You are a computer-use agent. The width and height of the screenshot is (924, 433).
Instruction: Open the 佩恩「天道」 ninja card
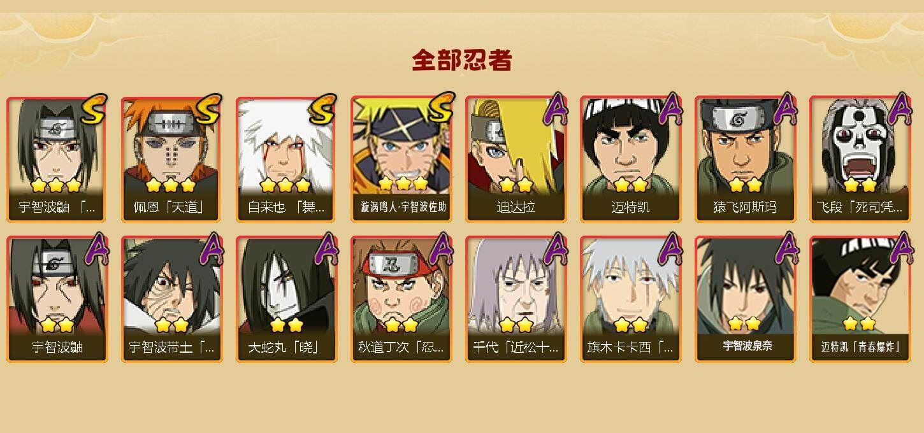(172, 159)
